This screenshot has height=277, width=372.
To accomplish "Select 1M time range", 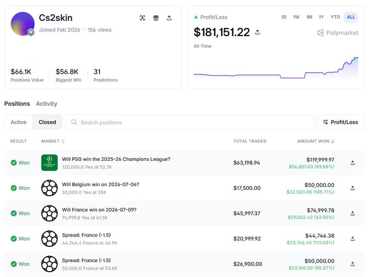I will [x=309, y=17].
